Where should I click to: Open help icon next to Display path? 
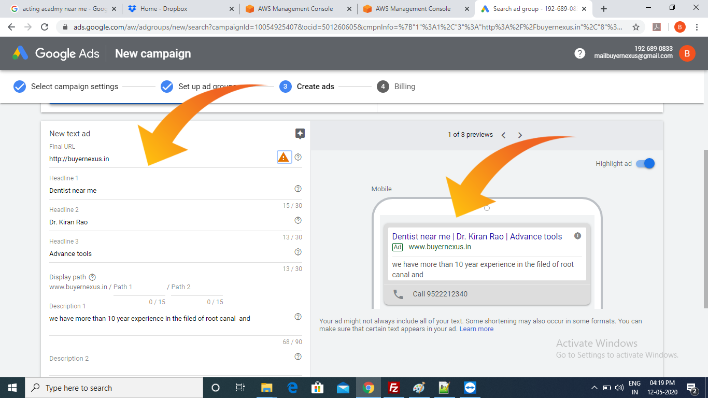pyautogui.click(x=92, y=277)
